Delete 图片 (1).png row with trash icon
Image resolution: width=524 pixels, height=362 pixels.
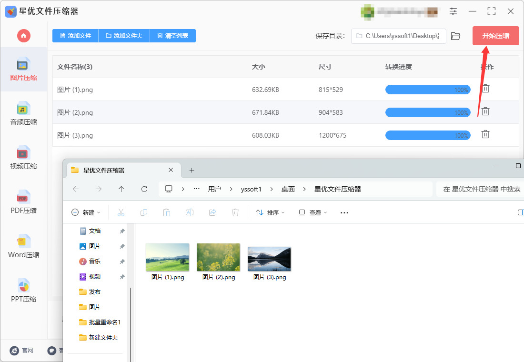[485, 89]
